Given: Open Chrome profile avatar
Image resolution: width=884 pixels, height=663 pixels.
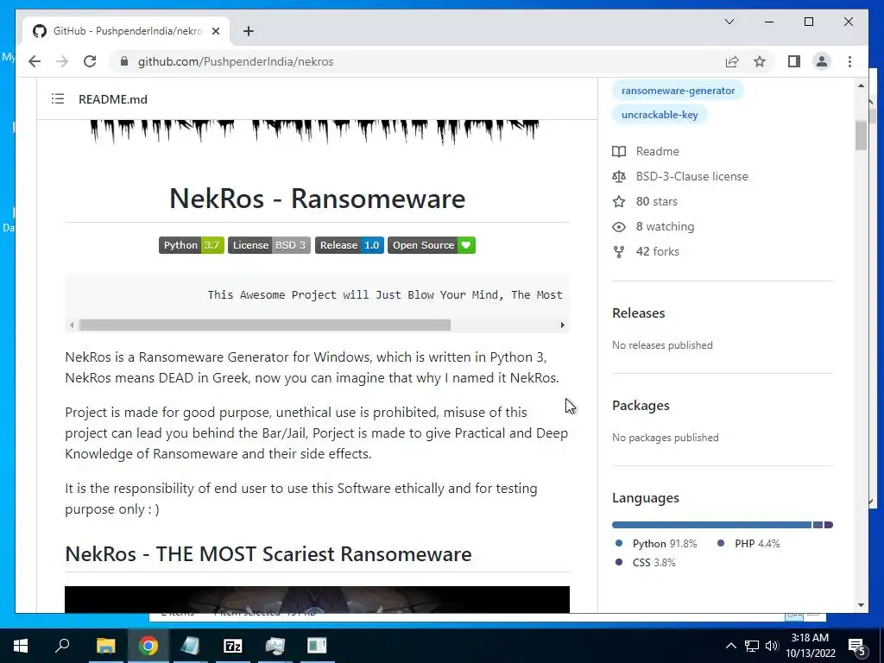Looking at the screenshot, I should [822, 61].
